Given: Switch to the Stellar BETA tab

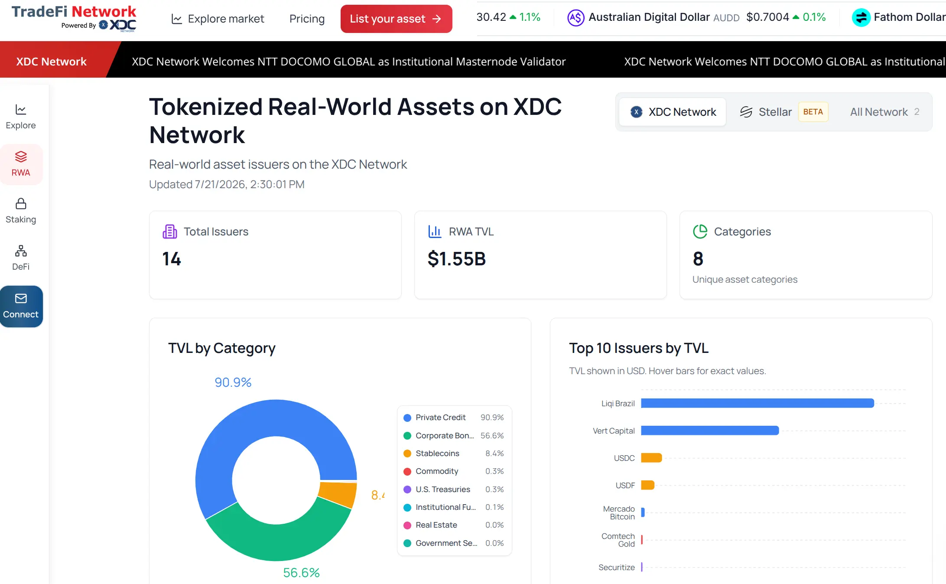Looking at the screenshot, I should 783,112.
